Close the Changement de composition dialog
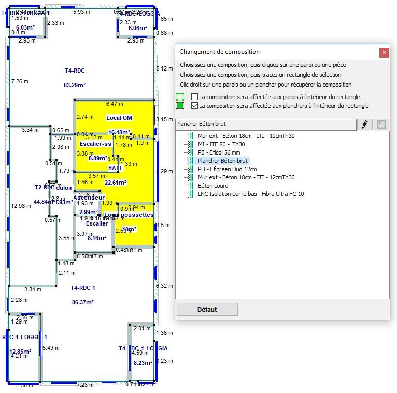The image size is (397, 393). pyautogui.click(x=384, y=52)
